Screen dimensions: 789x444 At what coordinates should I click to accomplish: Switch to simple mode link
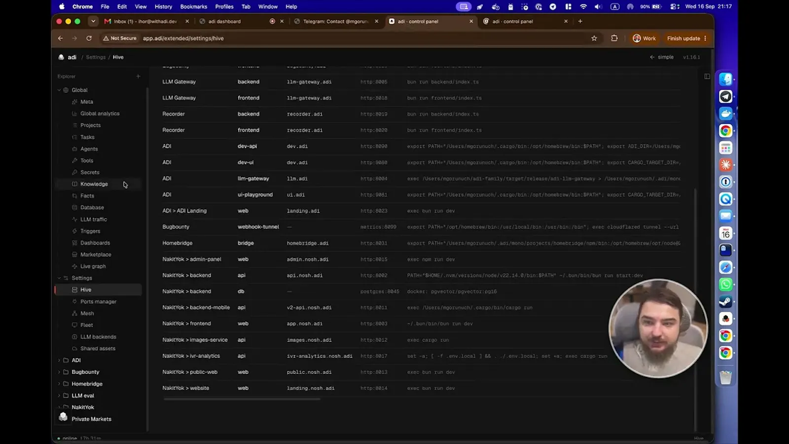[x=661, y=57]
